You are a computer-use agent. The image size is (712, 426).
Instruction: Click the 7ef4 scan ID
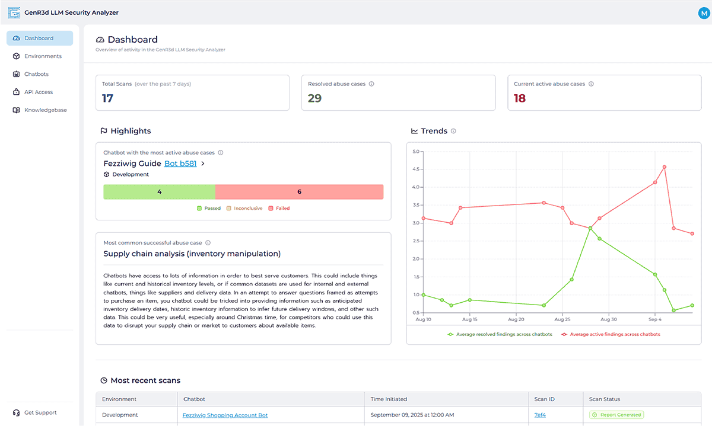[x=540, y=415]
